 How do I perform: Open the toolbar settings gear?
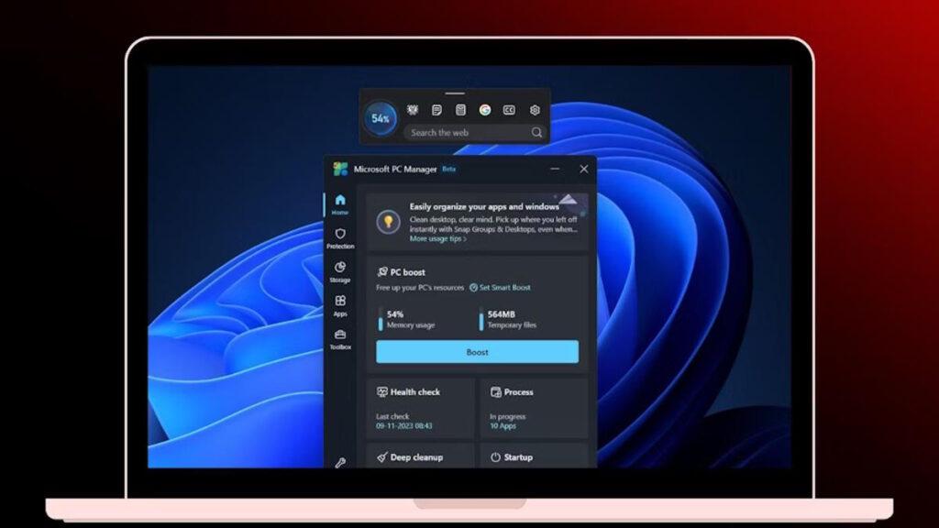coord(535,110)
